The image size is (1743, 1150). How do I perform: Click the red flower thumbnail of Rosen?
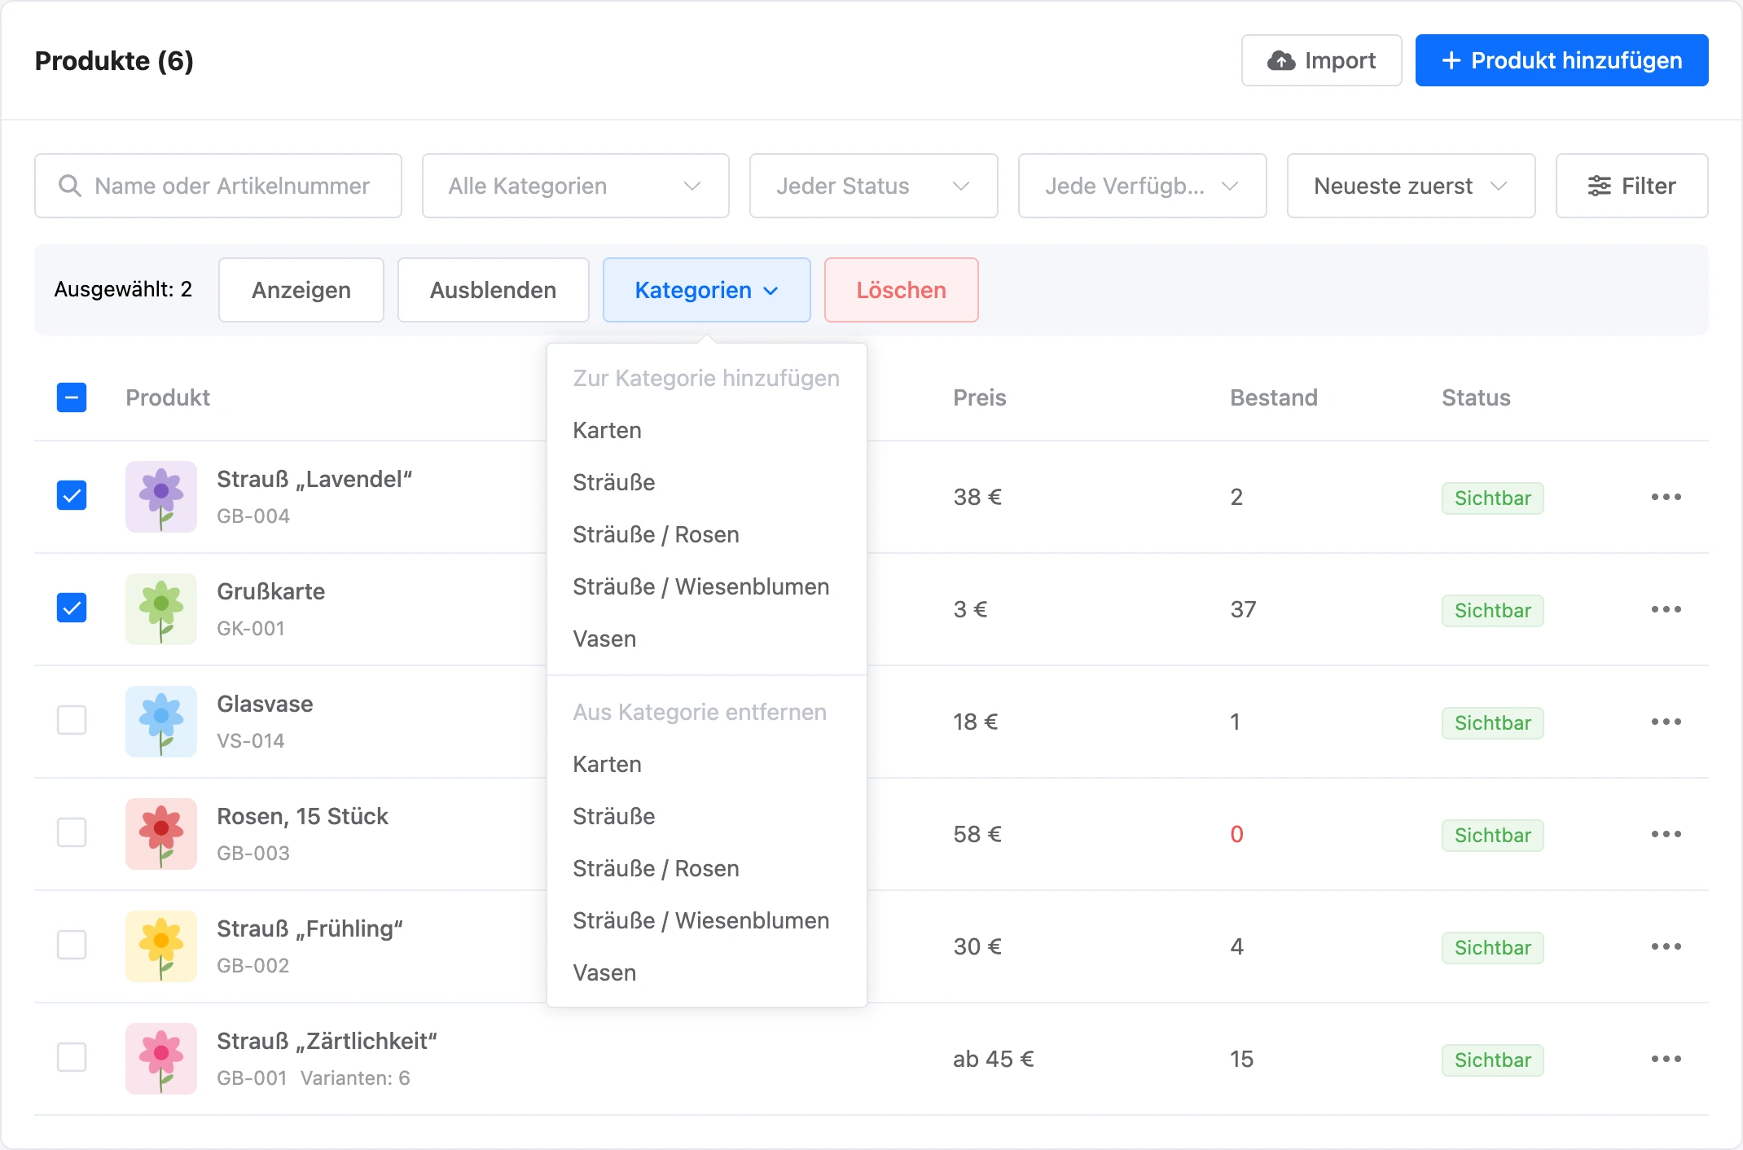click(161, 834)
